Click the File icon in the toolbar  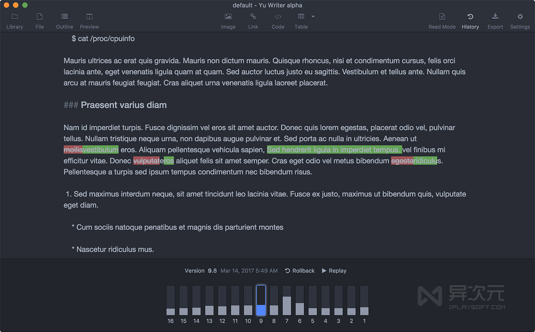click(x=39, y=20)
